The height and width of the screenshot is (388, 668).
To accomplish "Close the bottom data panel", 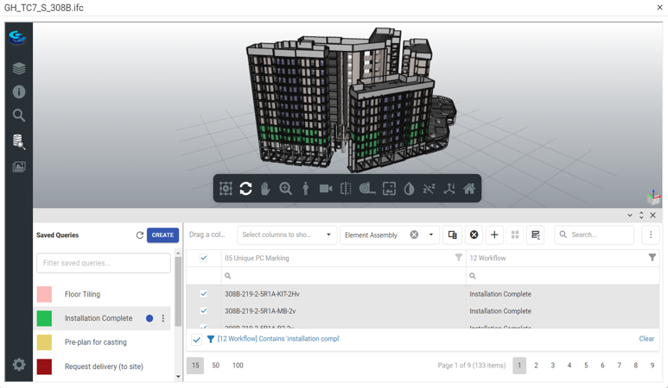I will 652,216.
